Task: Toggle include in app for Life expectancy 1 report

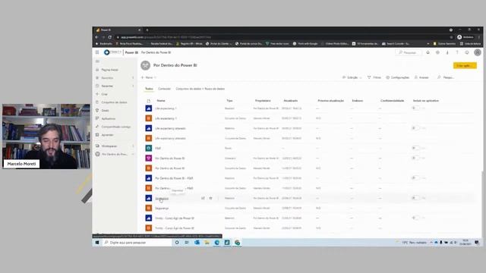Action: tap(415, 108)
